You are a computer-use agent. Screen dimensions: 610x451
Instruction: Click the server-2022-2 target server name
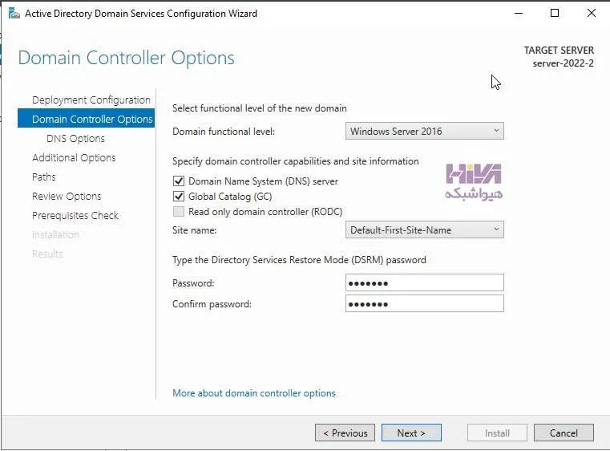pos(564,63)
